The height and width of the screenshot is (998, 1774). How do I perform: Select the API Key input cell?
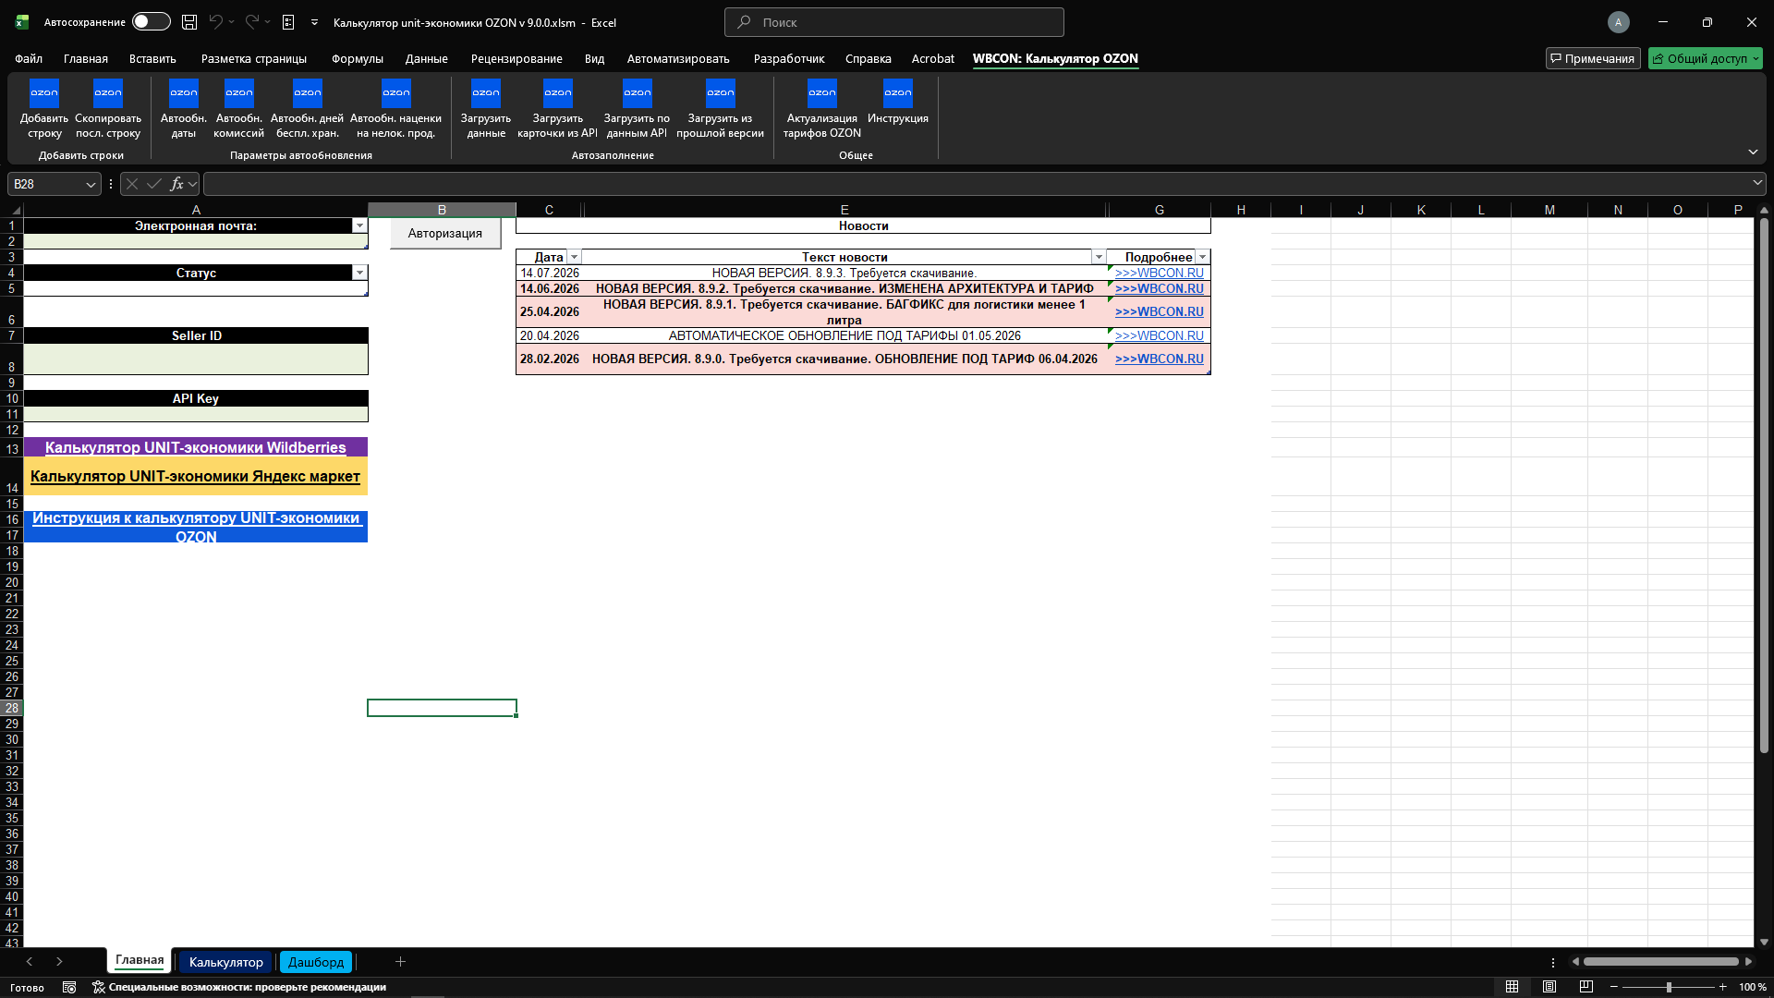click(x=196, y=414)
